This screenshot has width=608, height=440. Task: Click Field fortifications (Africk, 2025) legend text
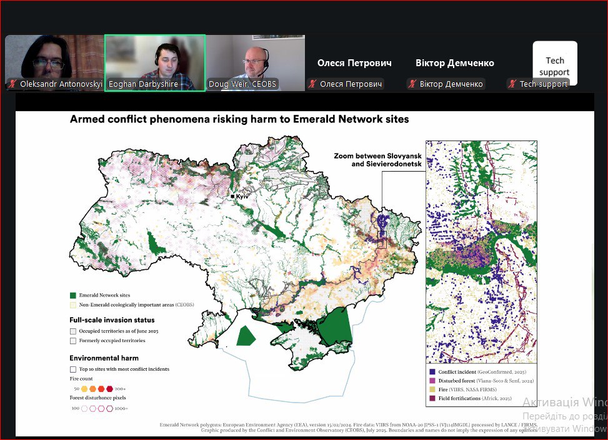(475, 398)
